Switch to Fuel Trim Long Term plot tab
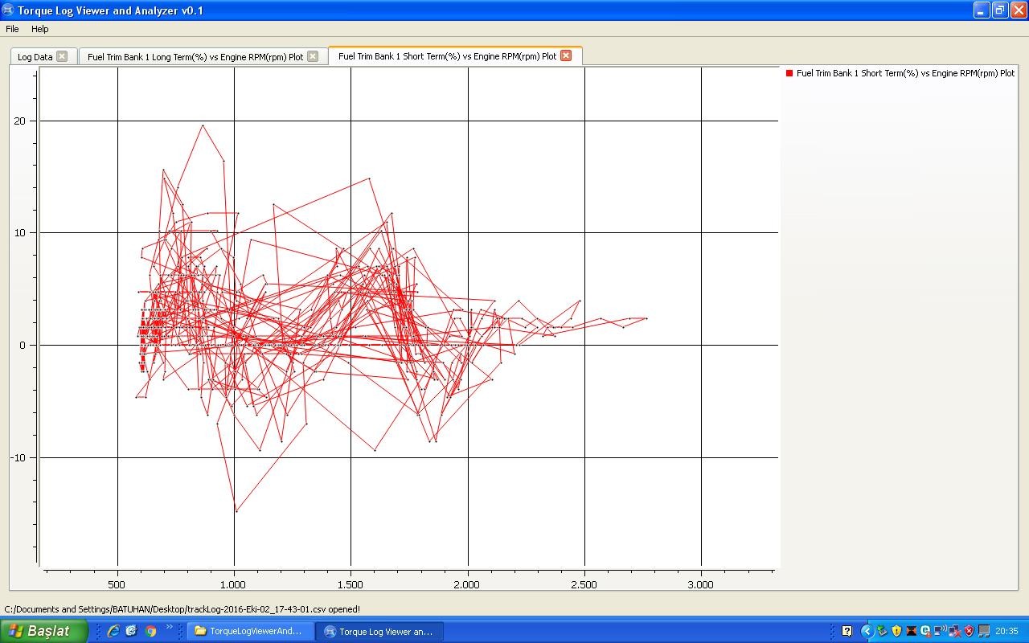The height and width of the screenshot is (643, 1029). tap(195, 57)
